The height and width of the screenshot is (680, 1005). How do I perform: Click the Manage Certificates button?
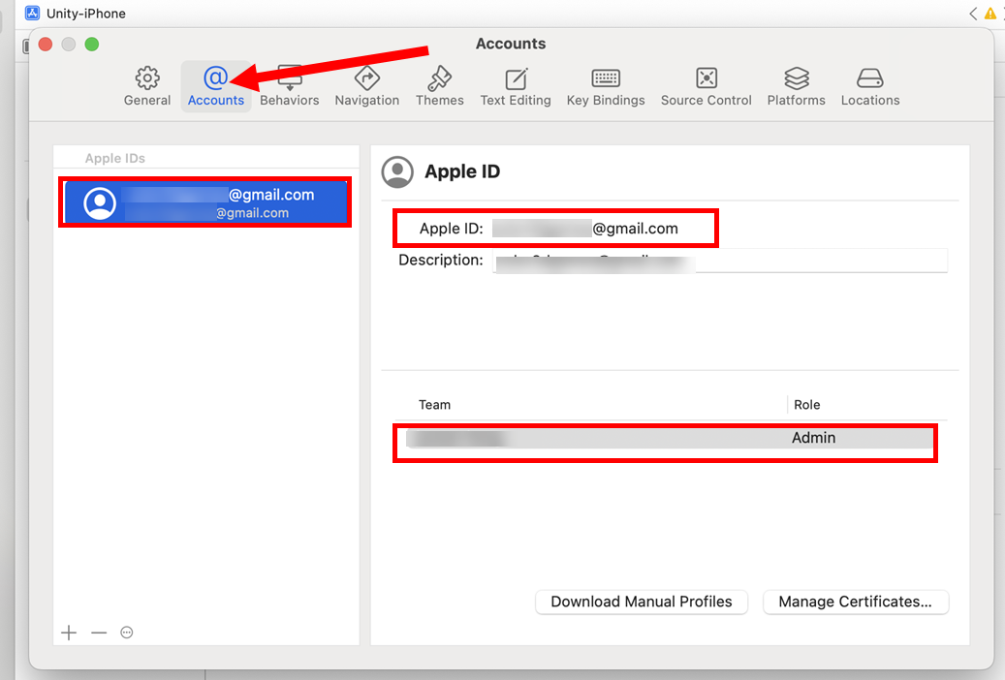coord(855,602)
